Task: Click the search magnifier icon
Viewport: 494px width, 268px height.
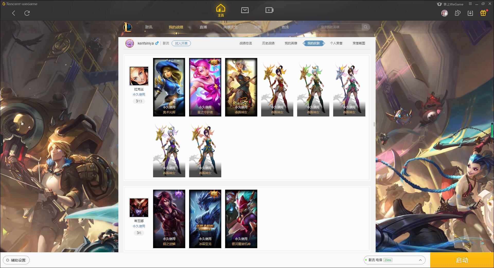Action: (366, 27)
